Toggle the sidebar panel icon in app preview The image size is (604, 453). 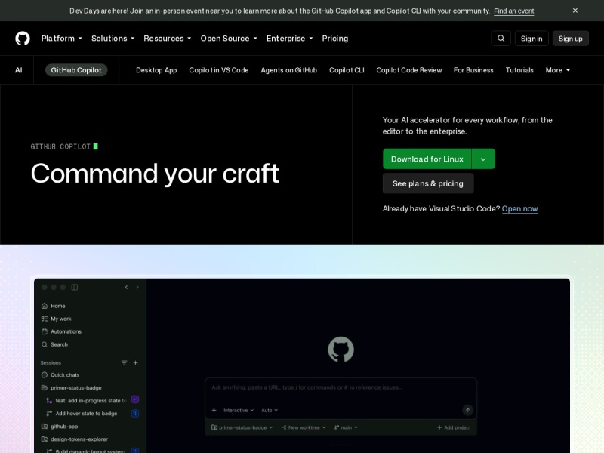[x=74, y=288]
